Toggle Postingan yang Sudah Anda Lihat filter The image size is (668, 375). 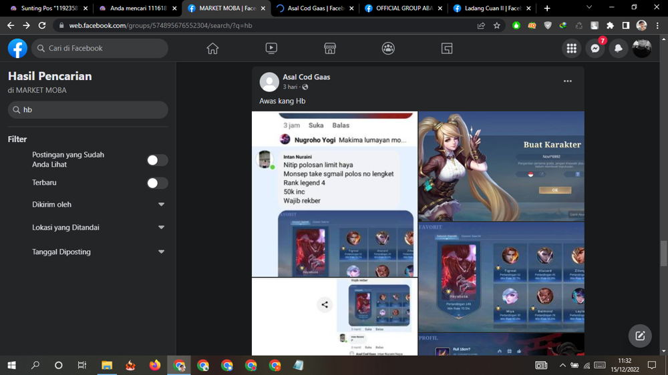157,160
